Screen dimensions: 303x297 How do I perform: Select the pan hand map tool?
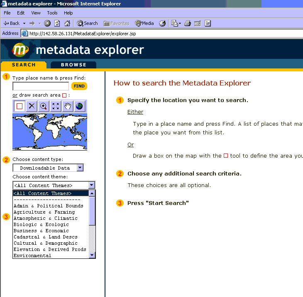coord(67,106)
